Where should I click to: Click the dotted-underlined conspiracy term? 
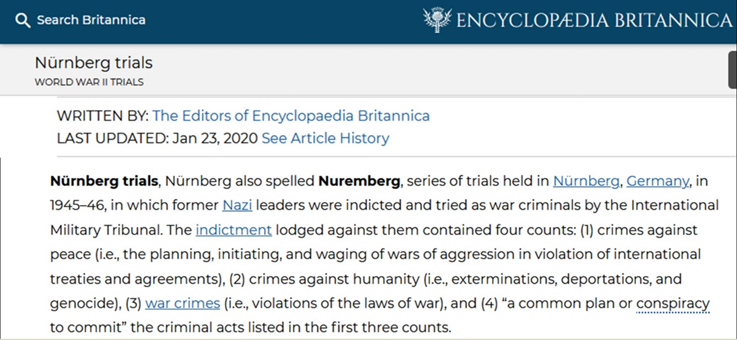(x=672, y=304)
